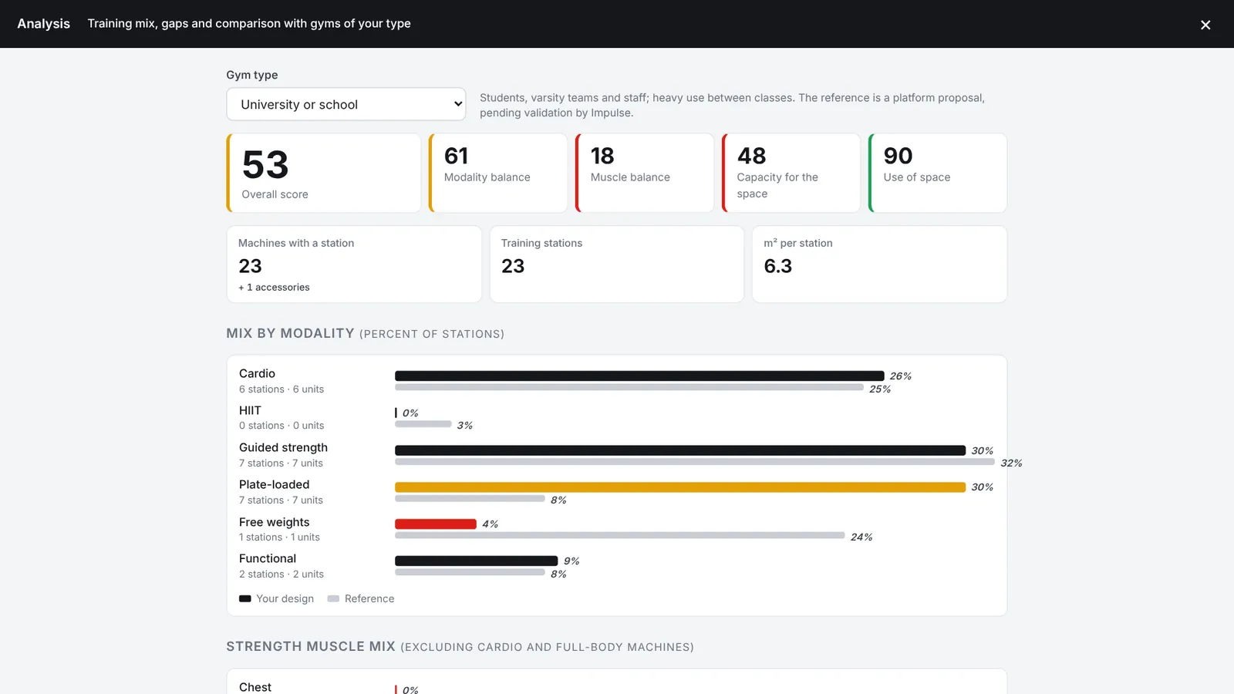Click the Muscle balance 18 card
This screenshot has width=1234, height=694.
[x=645, y=173]
